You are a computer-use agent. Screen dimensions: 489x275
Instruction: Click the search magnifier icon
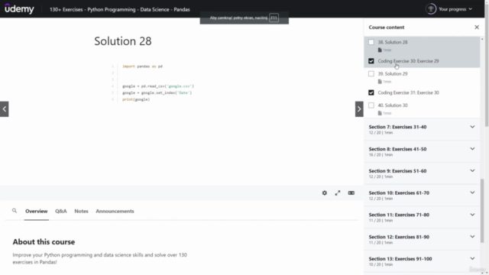15,211
